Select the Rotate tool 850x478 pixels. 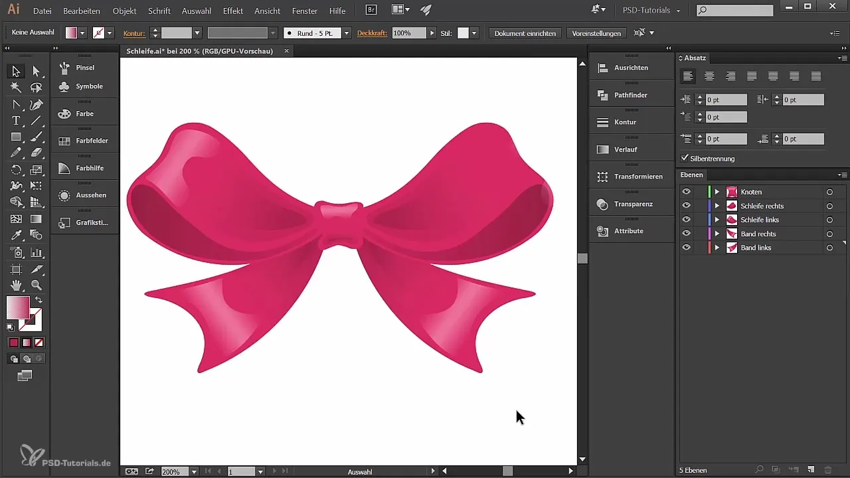tap(16, 170)
